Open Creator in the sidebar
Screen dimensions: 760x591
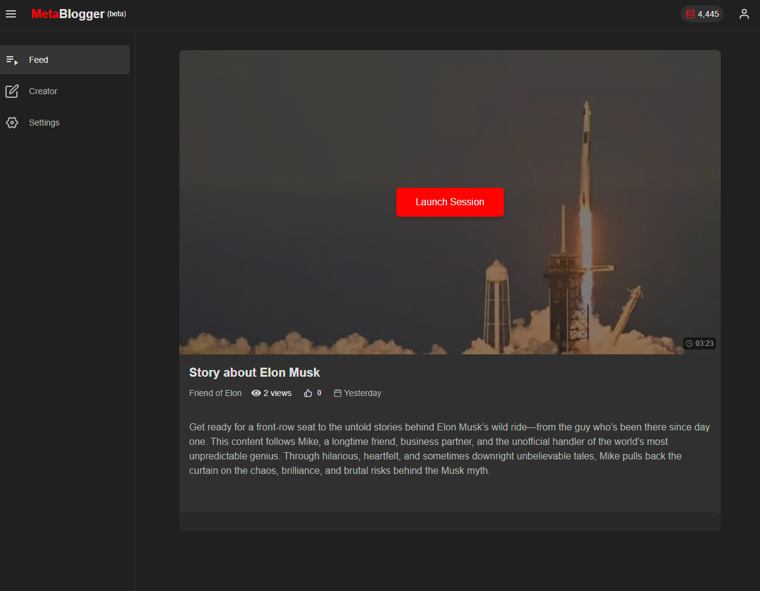tap(65, 91)
